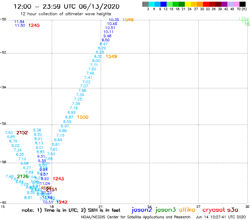Click the wave height value 7.86
250x220 pixels.
(x=82, y=90)
